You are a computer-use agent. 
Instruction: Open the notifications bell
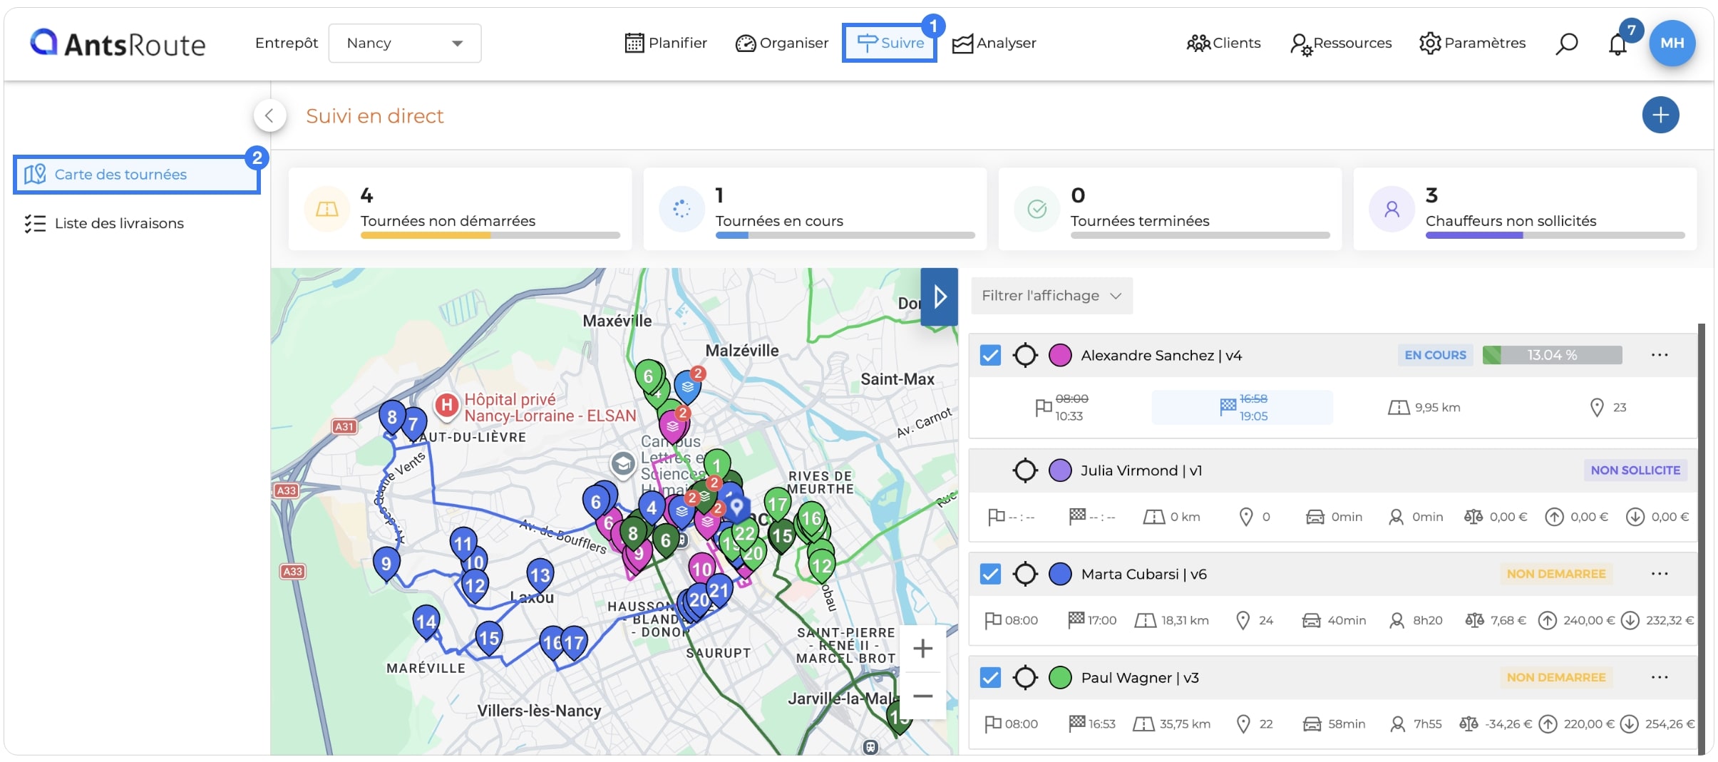1617,44
